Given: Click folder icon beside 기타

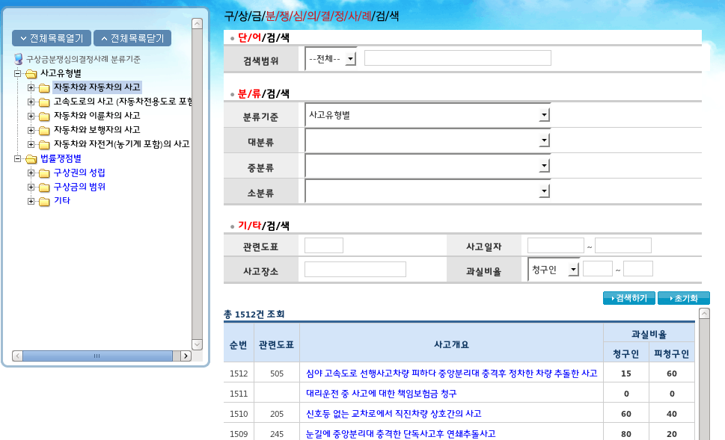Looking at the screenshot, I should 44,202.
